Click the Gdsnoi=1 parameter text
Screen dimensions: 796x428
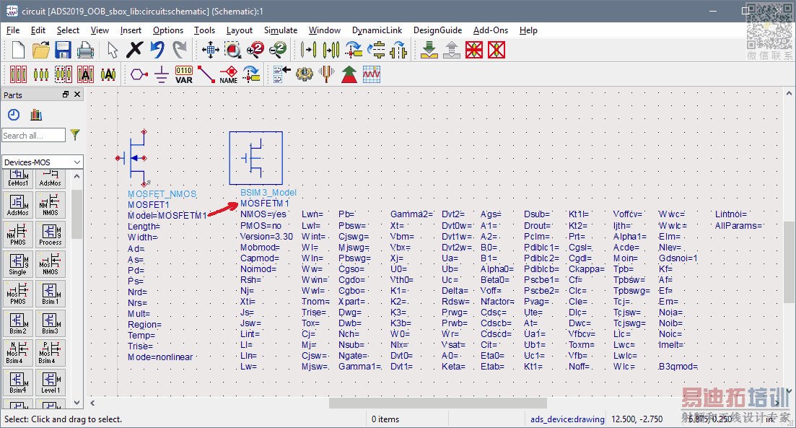[678, 258]
